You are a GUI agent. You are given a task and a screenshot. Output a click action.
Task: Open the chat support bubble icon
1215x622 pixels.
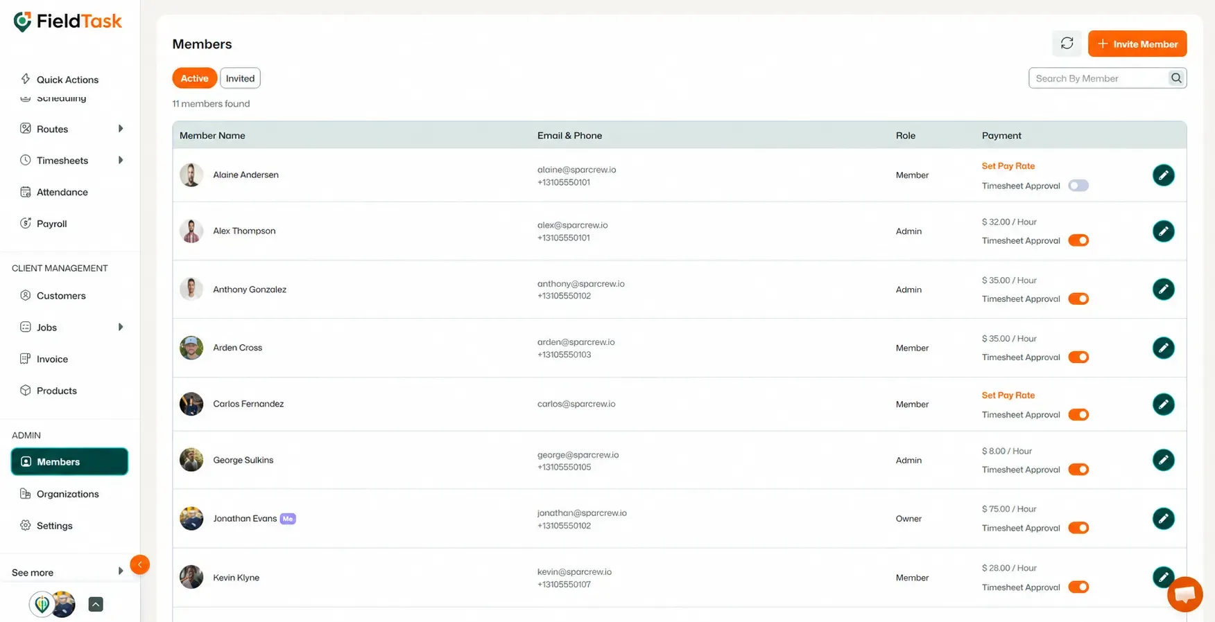(x=1184, y=594)
